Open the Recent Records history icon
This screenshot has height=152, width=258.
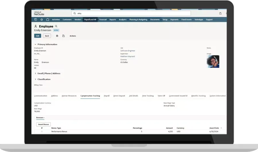(x=36, y=20)
